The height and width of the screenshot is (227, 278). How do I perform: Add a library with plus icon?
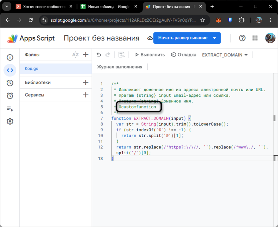click(x=86, y=82)
